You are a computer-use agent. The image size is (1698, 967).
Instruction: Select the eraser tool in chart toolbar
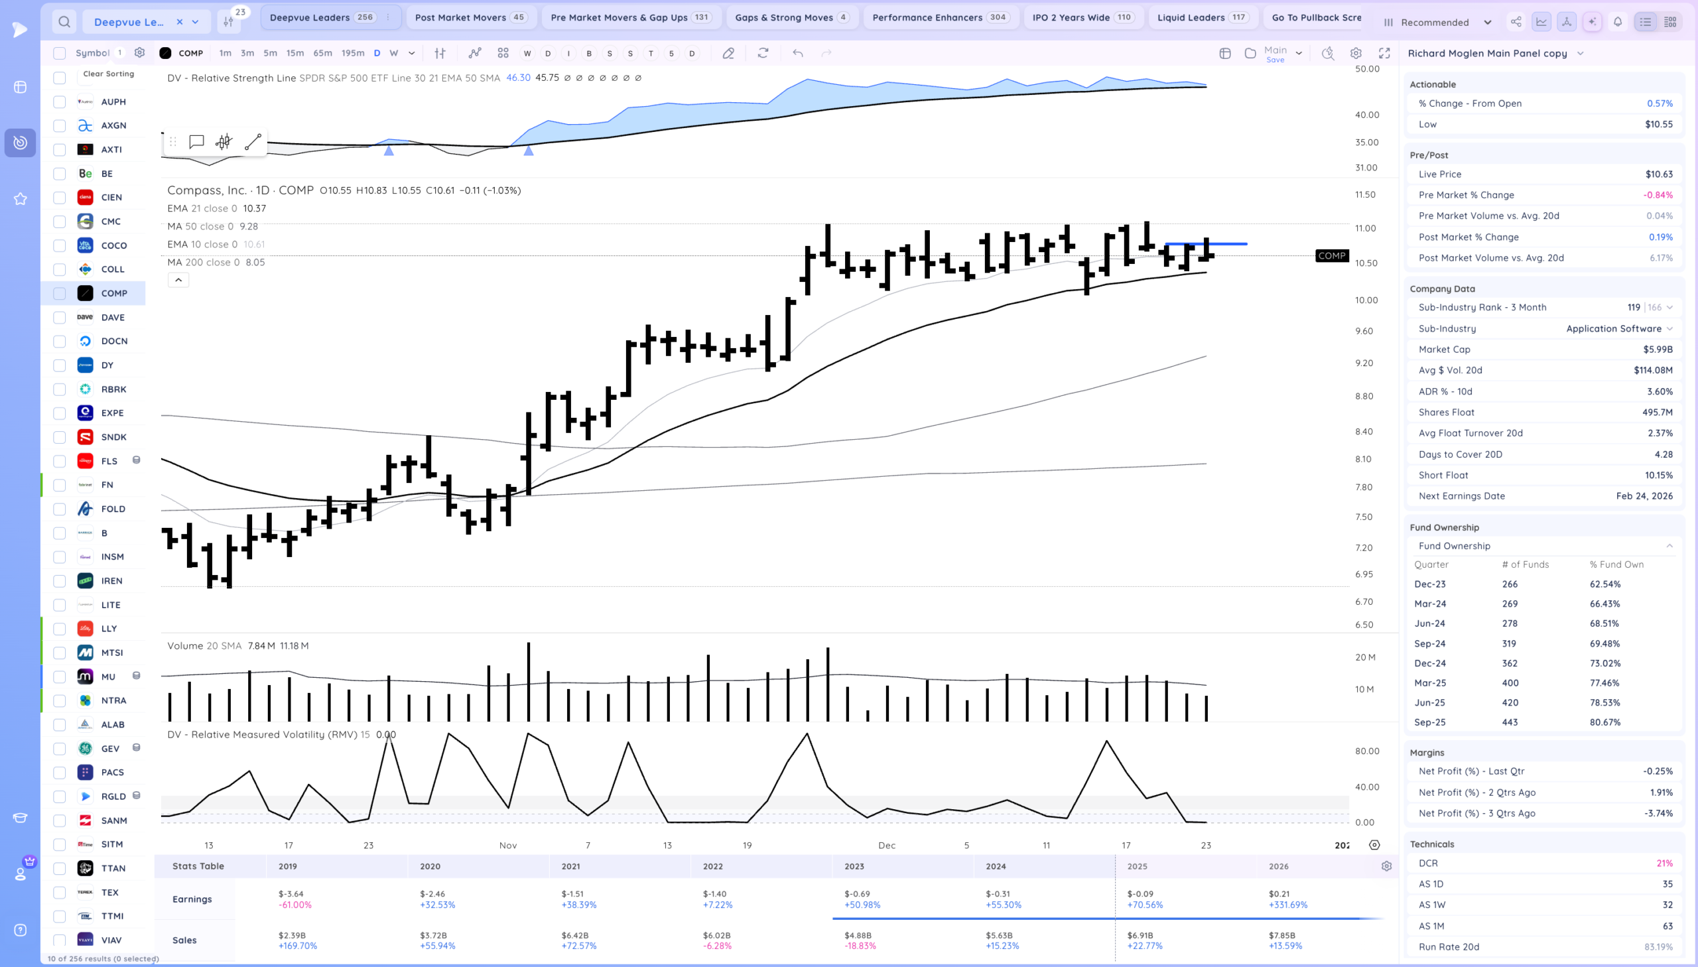click(728, 53)
